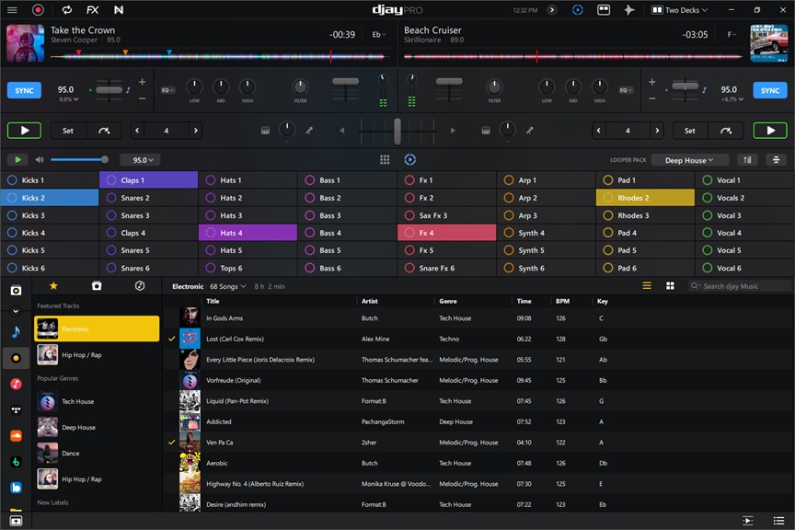Image resolution: width=795 pixels, height=530 pixels.
Task: Toggle SYNC on the right deck
Action: coord(769,90)
